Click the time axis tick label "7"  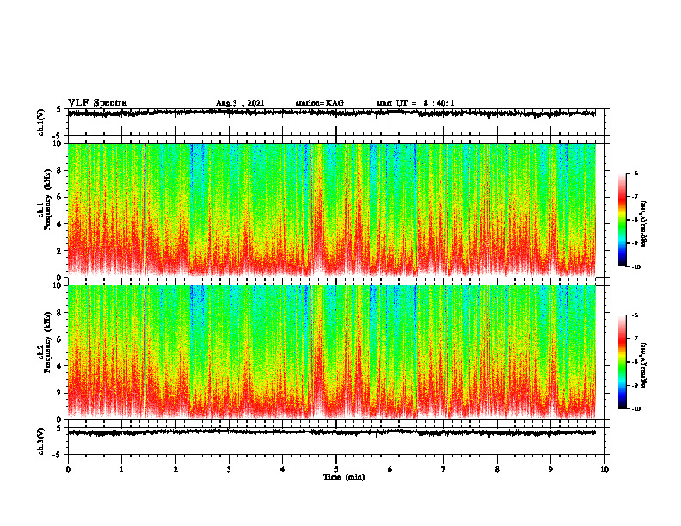[444, 469]
